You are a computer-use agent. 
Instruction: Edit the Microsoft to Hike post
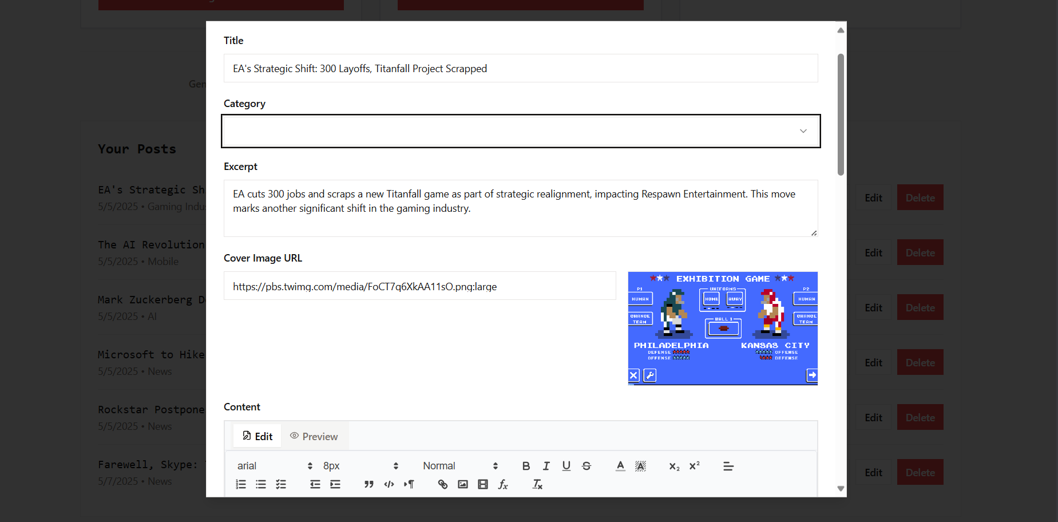pos(873,362)
